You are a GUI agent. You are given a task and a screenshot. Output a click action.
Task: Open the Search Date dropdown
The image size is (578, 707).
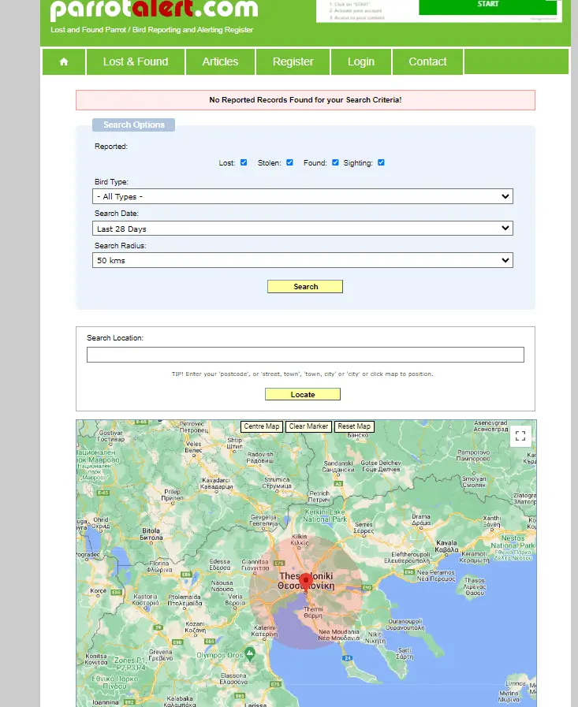pyautogui.click(x=303, y=228)
